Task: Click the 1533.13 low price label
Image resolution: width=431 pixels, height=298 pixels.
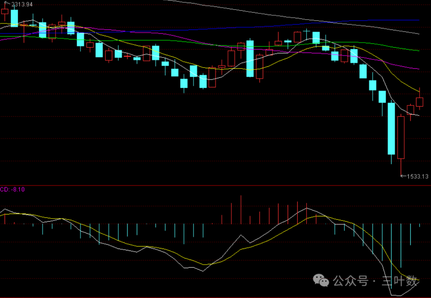Action: (417, 177)
